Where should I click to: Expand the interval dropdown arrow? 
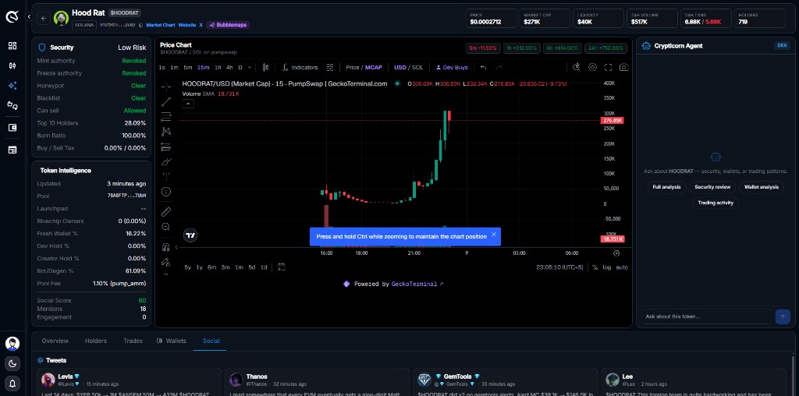click(249, 67)
